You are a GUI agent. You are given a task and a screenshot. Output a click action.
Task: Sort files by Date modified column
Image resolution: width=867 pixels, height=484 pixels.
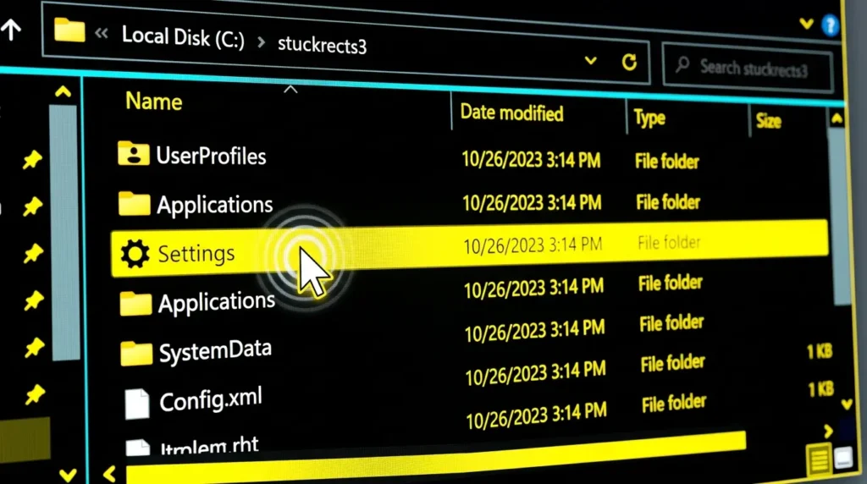(511, 113)
